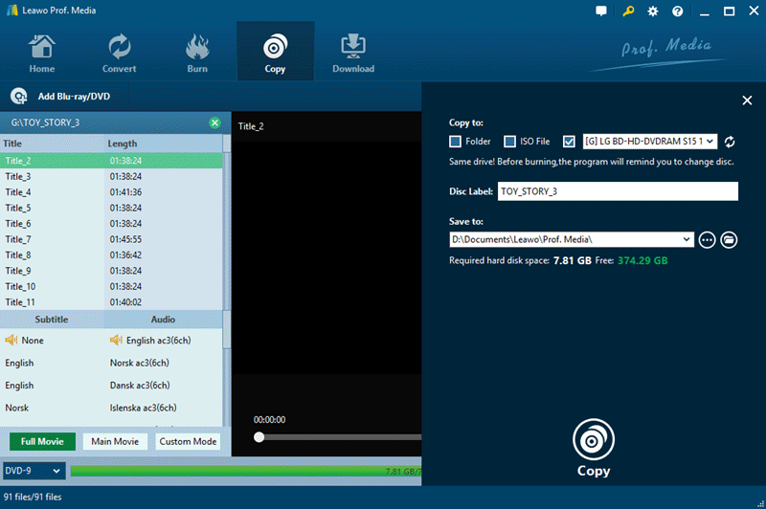
Task: Choose Dansk ac3(6ch) audio track
Action: click(x=140, y=385)
